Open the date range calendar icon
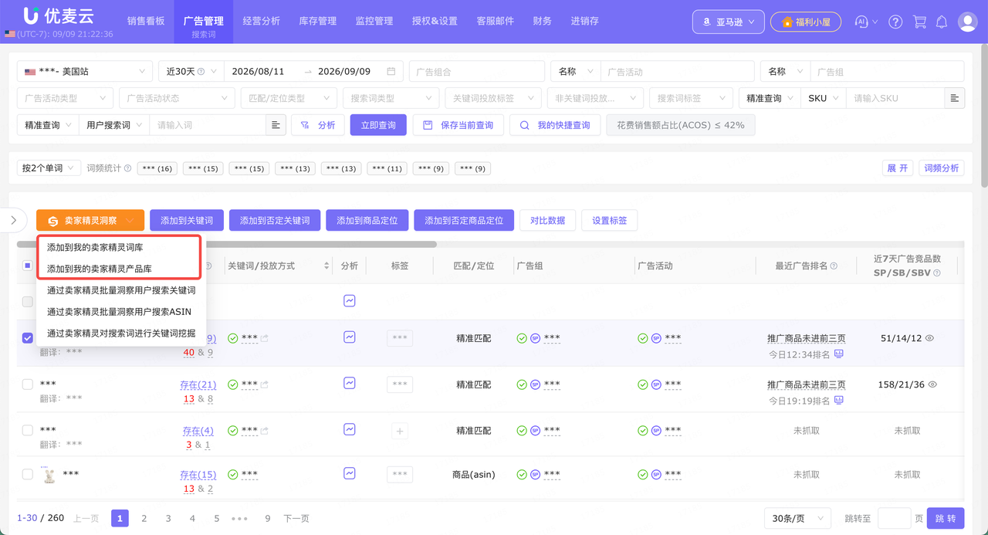988x535 pixels. pos(391,71)
